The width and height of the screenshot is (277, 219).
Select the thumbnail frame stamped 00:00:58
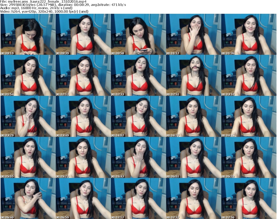click(x=138, y=34)
